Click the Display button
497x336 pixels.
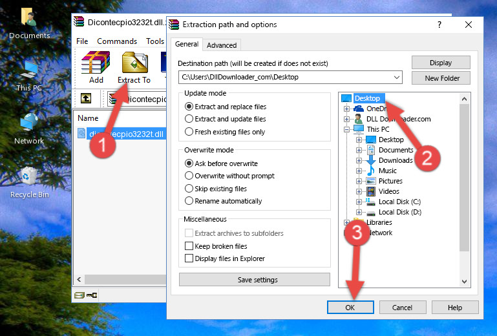coord(441,63)
